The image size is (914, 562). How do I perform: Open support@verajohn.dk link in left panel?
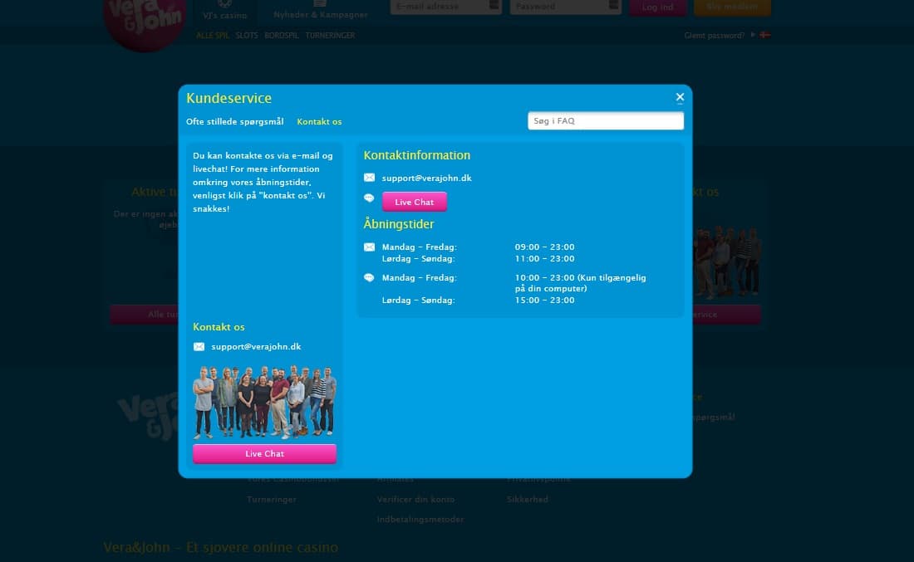257,346
